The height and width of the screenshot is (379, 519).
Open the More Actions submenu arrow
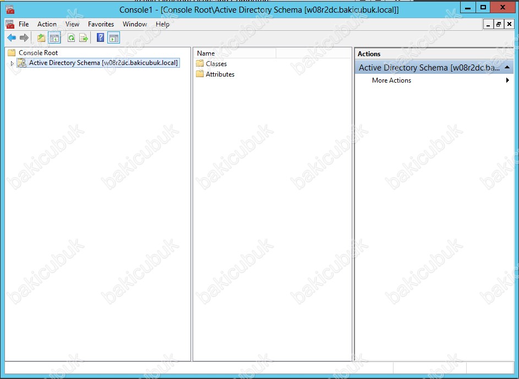(x=507, y=80)
